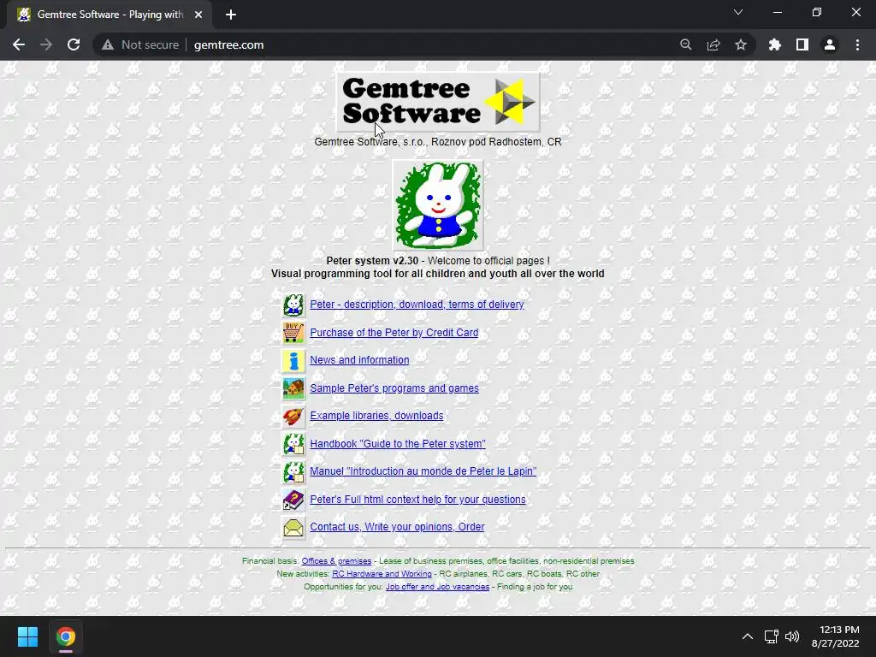Go back with browser back arrow
This screenshot has height=657, width=876.
pyautogui.click(x=19, y=44)
